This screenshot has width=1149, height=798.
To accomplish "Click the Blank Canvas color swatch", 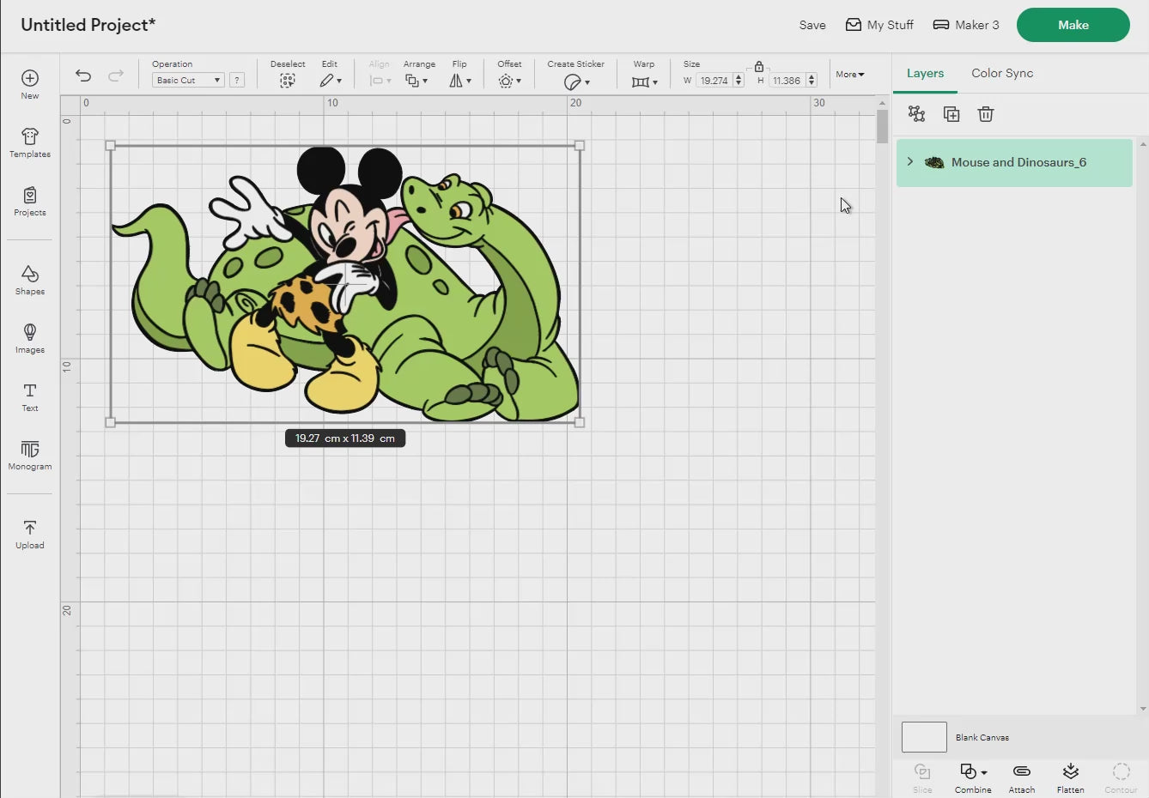I will click(924, 737).
